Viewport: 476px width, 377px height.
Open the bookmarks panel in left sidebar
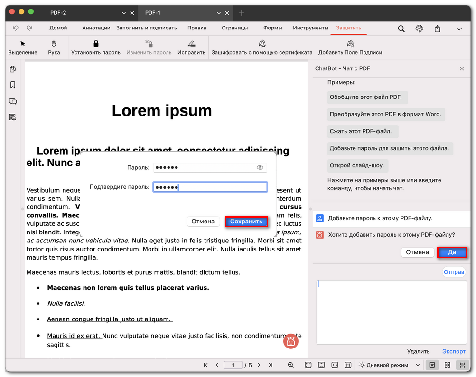(x=13, y=85)
